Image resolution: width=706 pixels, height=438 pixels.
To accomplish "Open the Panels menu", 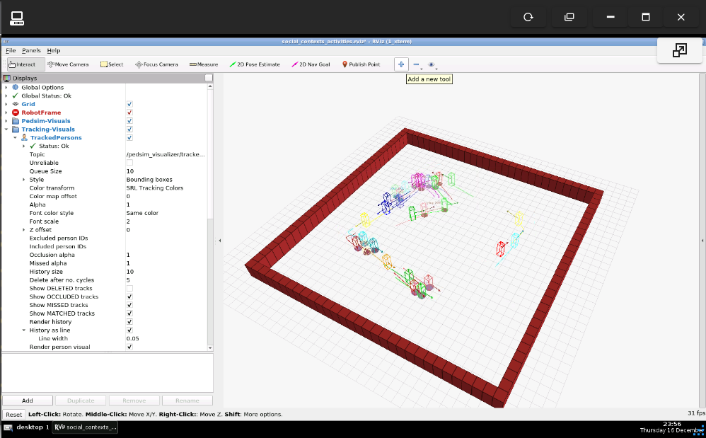I will (x=31, y=51).
